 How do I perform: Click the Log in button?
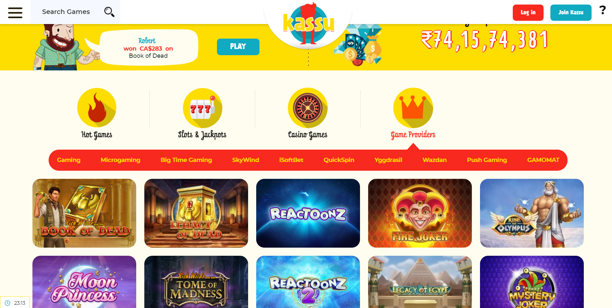point(528,13)
